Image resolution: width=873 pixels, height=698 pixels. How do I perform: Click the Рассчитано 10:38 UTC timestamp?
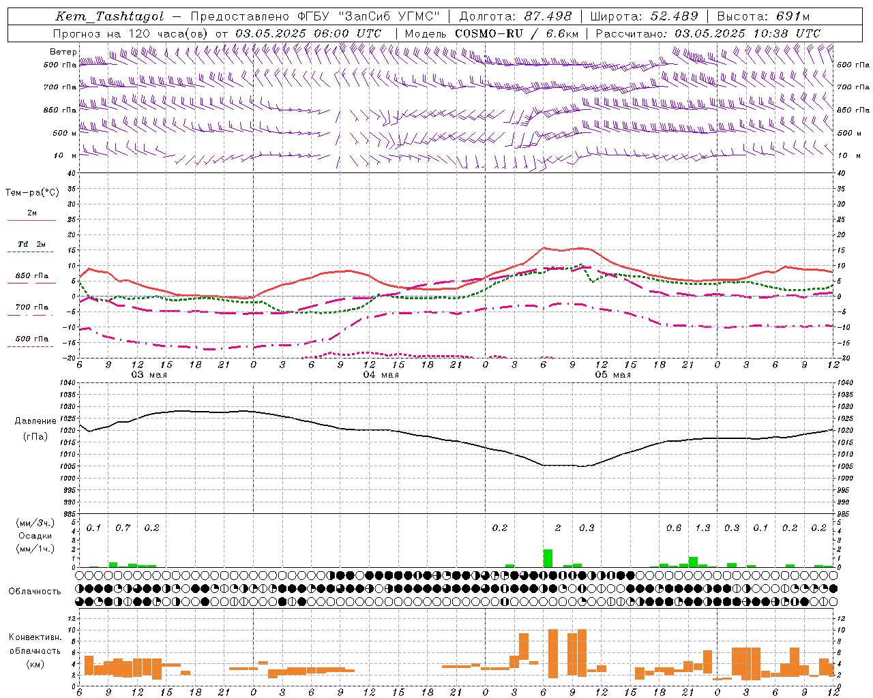pyautogui.click(x=709, y=33)
